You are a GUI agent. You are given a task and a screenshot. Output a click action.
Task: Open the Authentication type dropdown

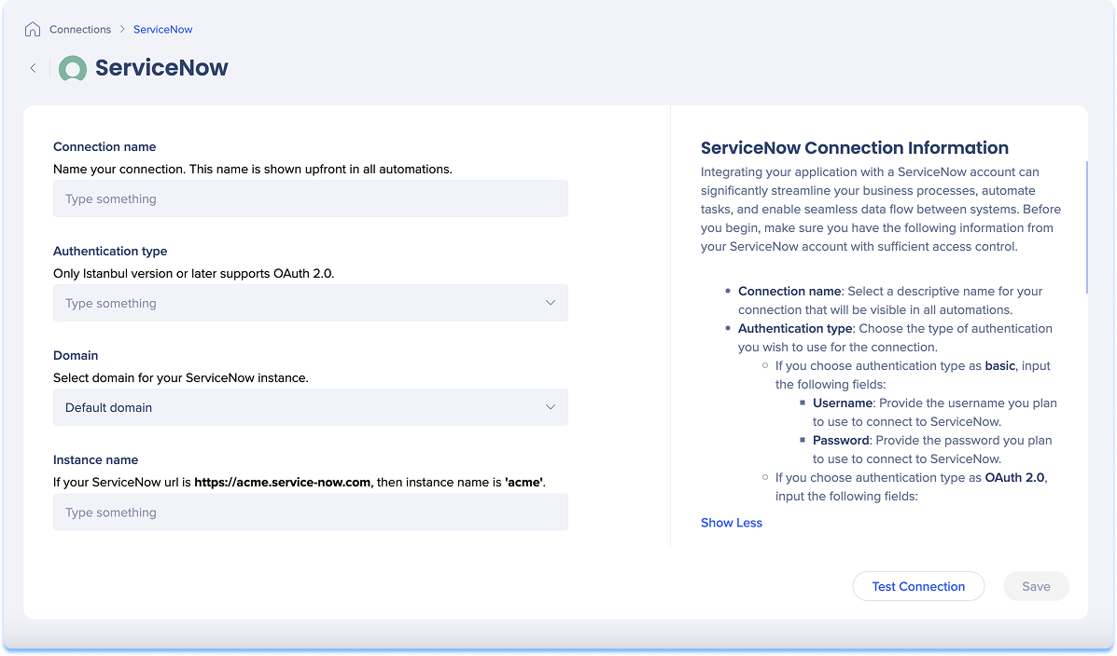click(311, 303)
